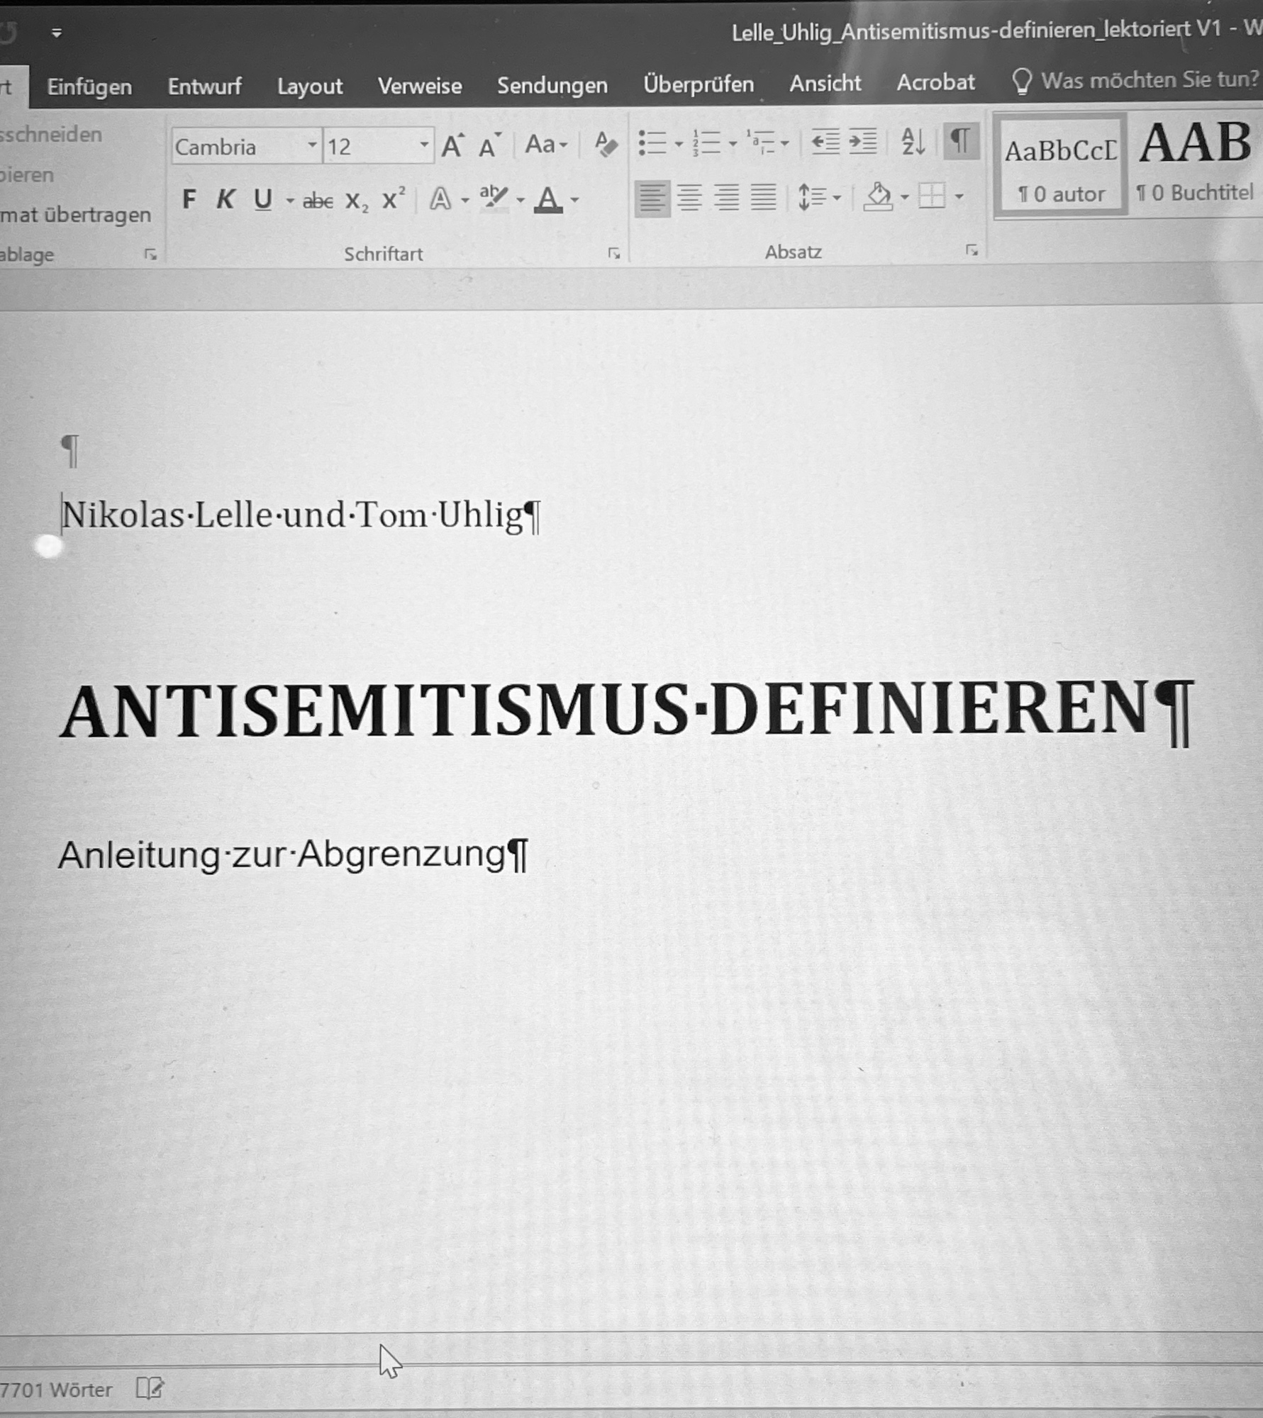Expand the line spacing options

(837, 198)
